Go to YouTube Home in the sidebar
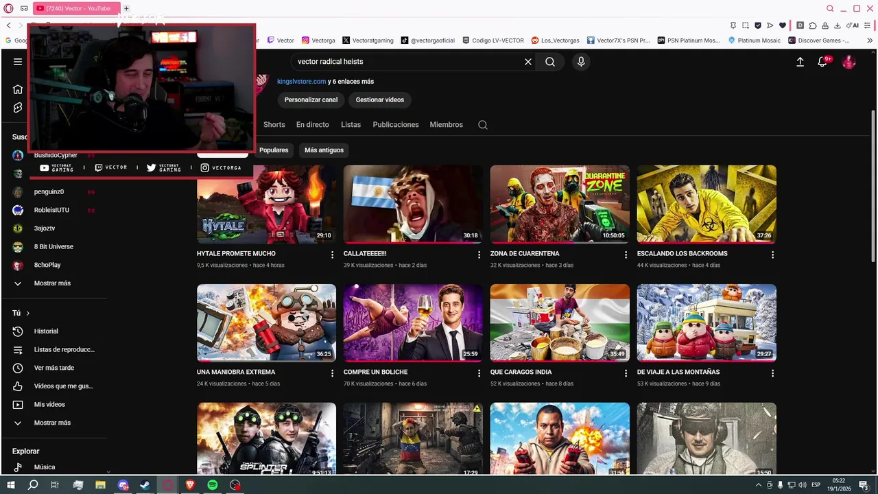 point(18,89)
